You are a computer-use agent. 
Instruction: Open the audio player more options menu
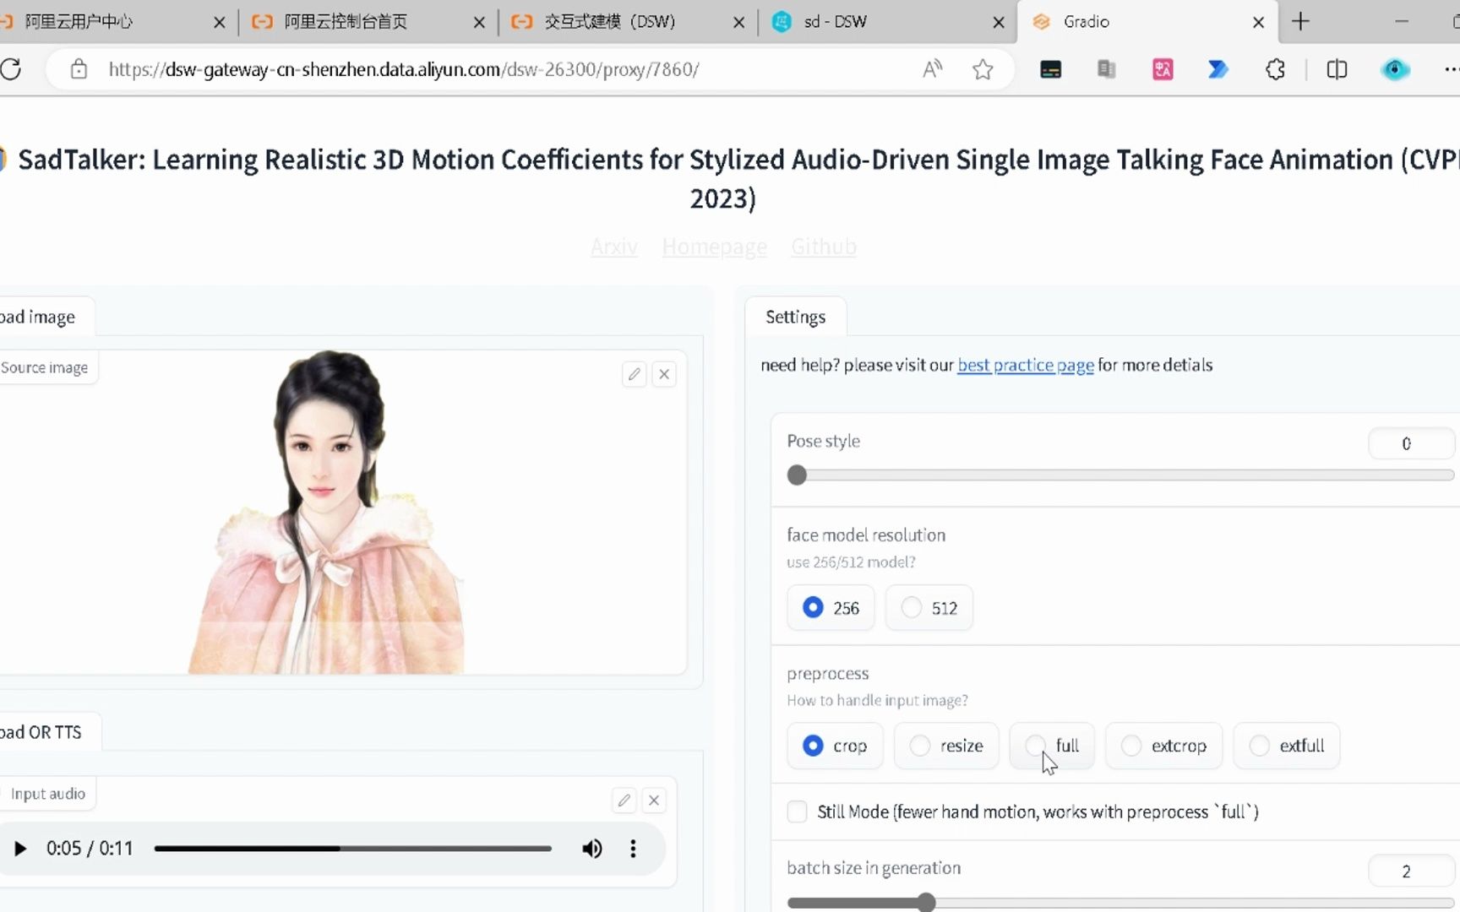coord(633,849)
